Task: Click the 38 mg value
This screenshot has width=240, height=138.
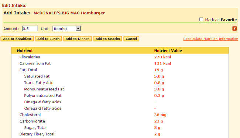Action: [160, 115]
